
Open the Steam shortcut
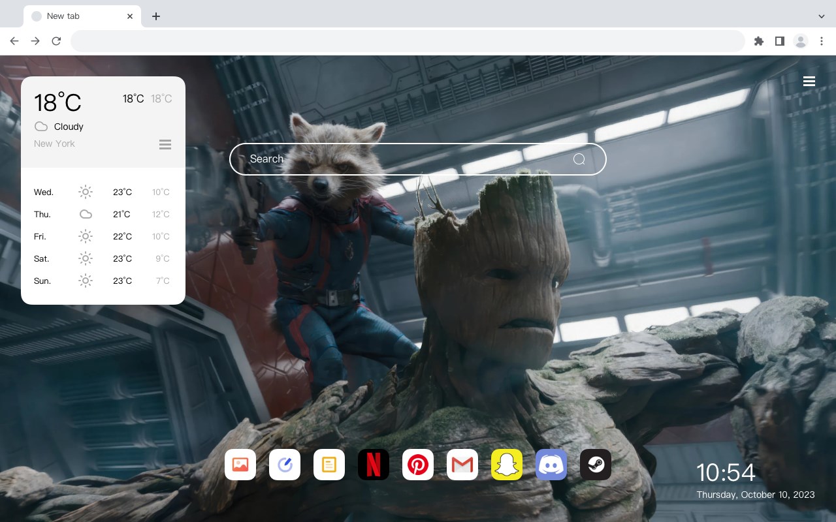point(596,465)
